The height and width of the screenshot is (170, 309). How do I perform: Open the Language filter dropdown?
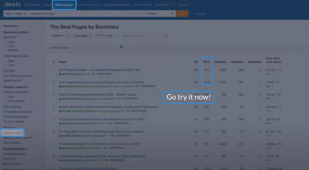(x=82, y=36)
